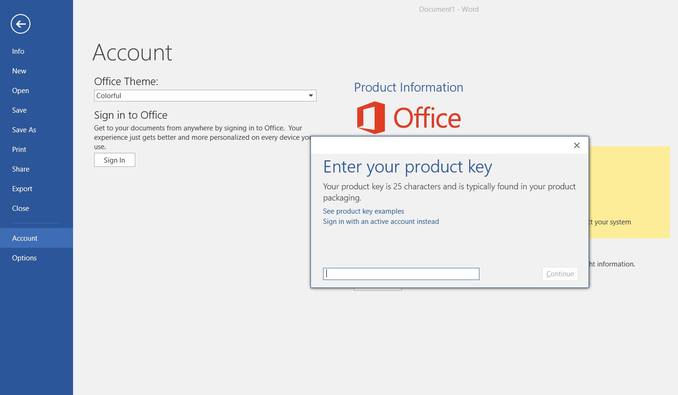Click Close to close the document

[20, 208]
